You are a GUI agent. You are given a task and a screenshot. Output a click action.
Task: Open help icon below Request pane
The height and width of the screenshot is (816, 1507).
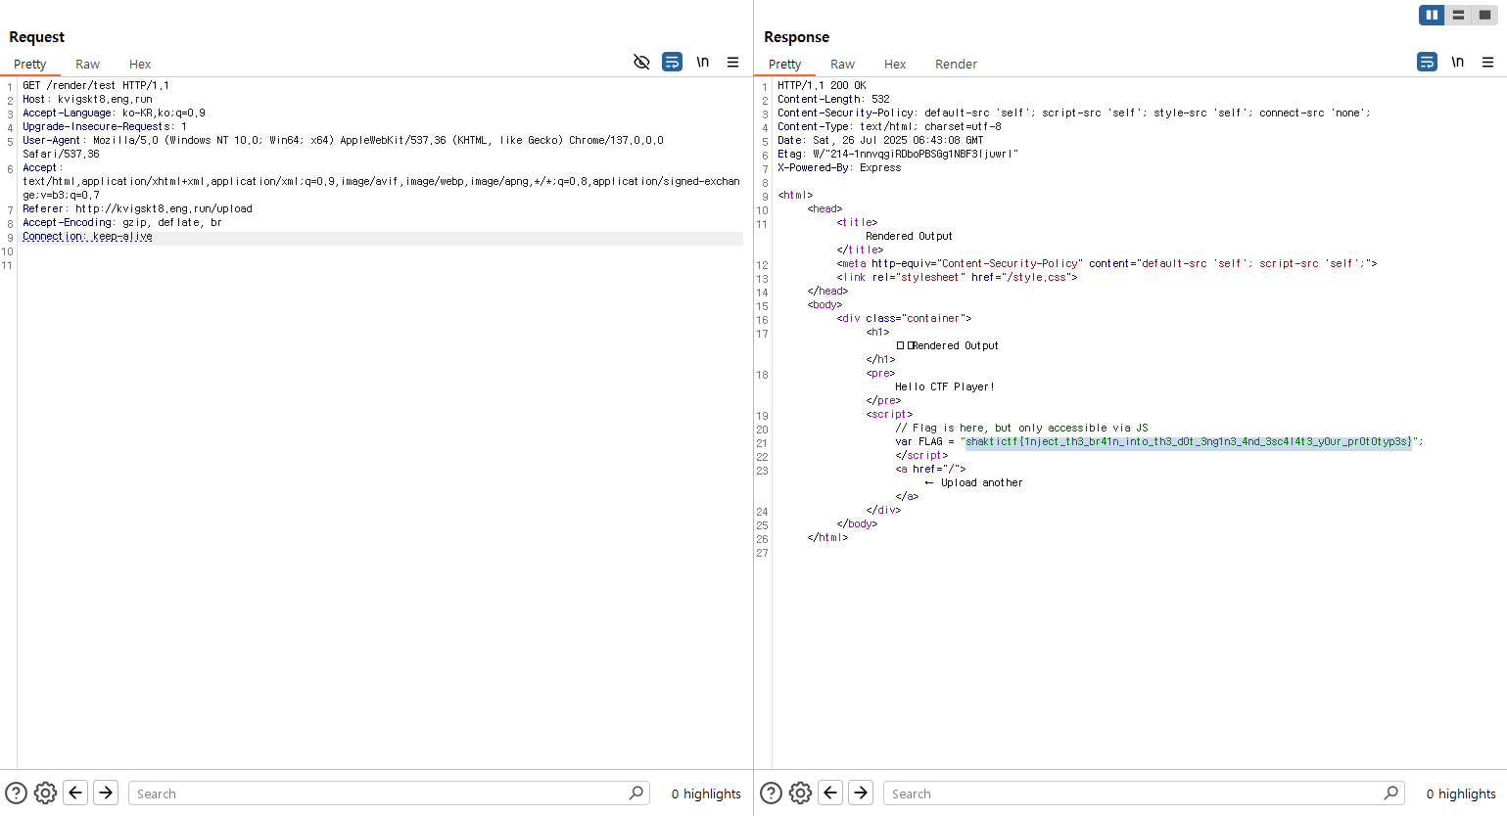coord(16,793)
